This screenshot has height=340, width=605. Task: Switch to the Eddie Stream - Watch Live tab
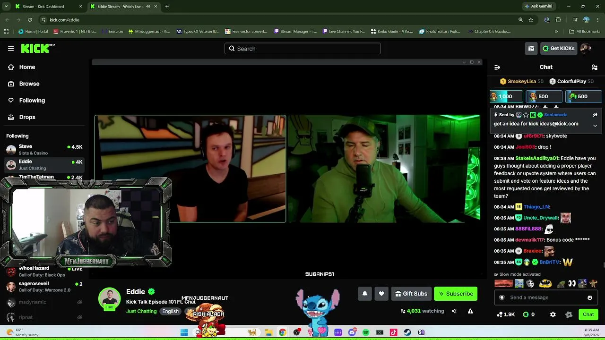pyautogui.click(x=123, y=7)
